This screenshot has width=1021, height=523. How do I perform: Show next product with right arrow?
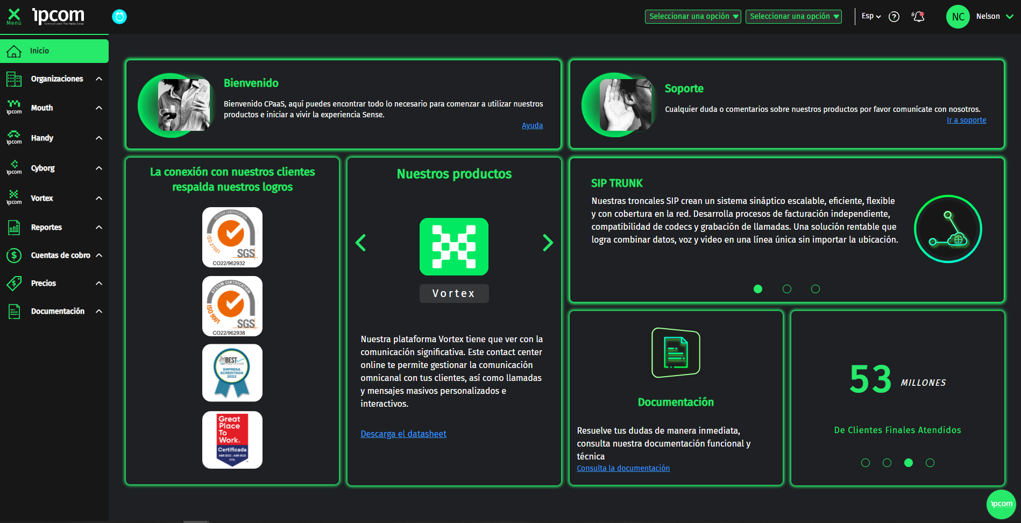[x=548, y=243]
